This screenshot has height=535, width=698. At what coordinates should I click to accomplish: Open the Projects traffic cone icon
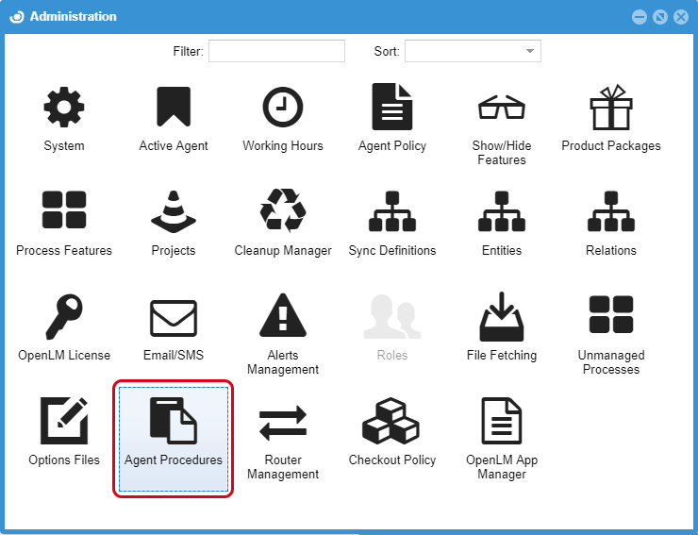click(x=174, y=210)
